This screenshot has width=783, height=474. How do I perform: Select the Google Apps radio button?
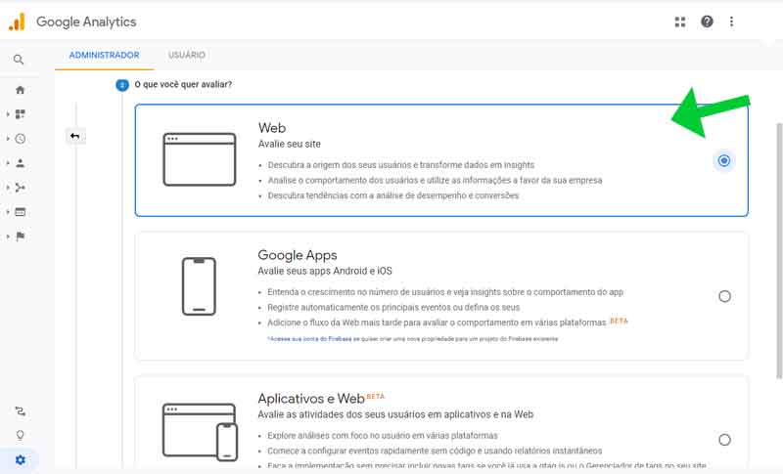pyautogui.click(x=724, y=296)
